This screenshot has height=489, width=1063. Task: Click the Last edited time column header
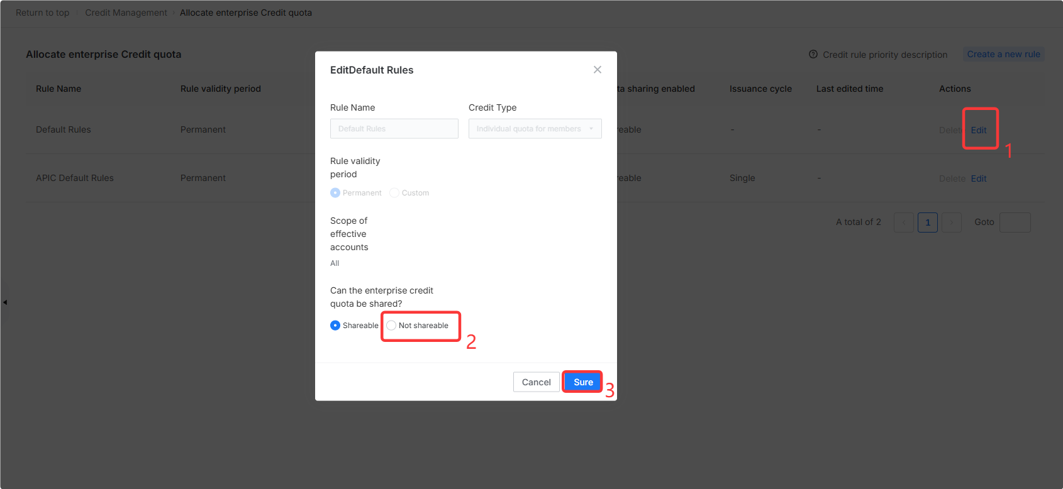(850, 89)
